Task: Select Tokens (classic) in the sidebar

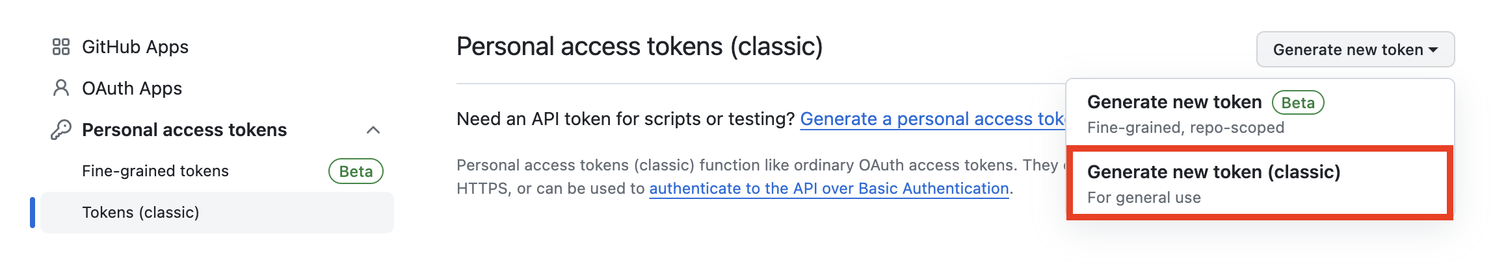Action: click(217, 213)
